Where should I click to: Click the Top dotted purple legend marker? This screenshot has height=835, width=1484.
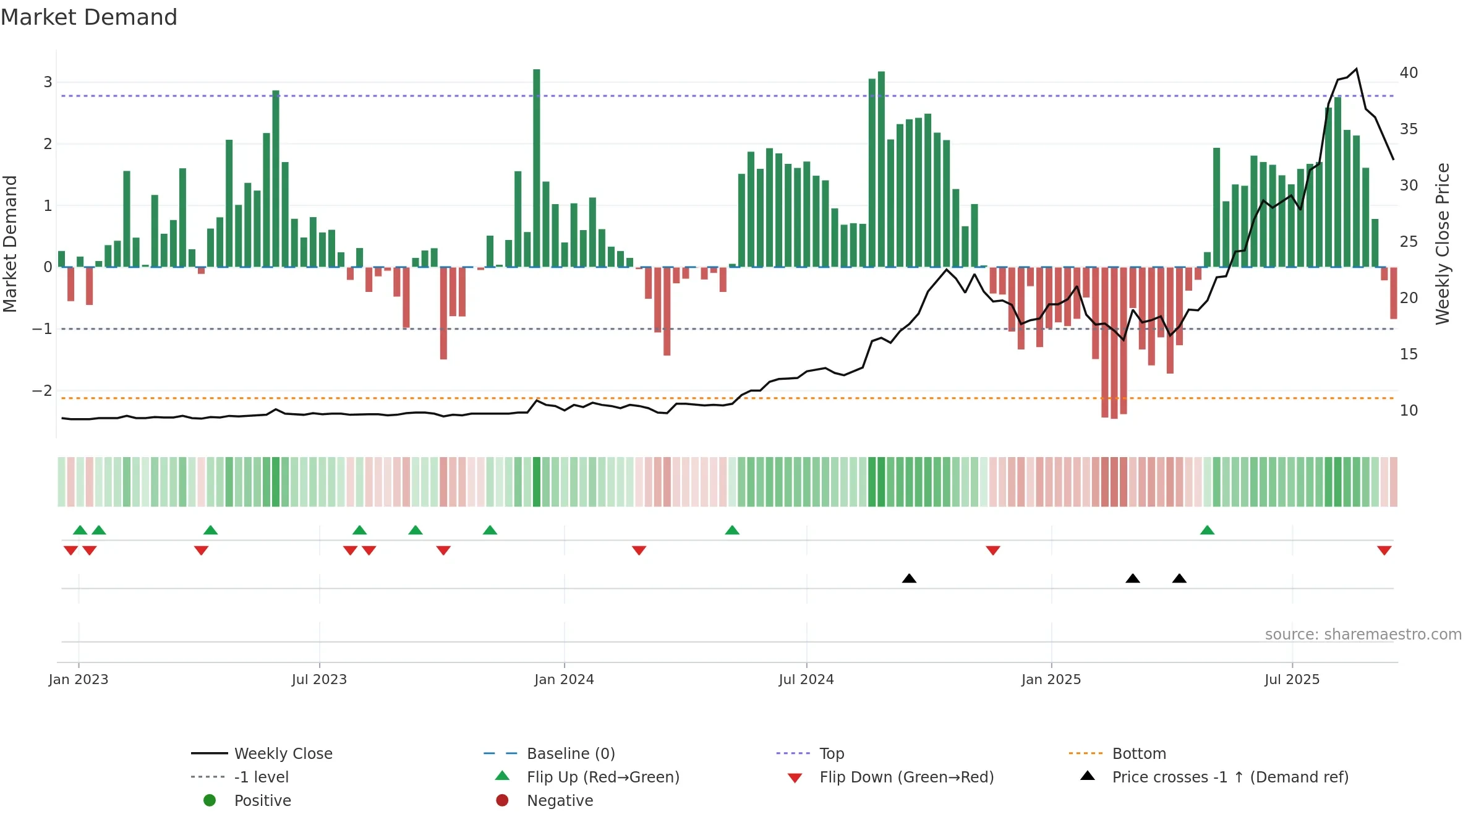793,753
